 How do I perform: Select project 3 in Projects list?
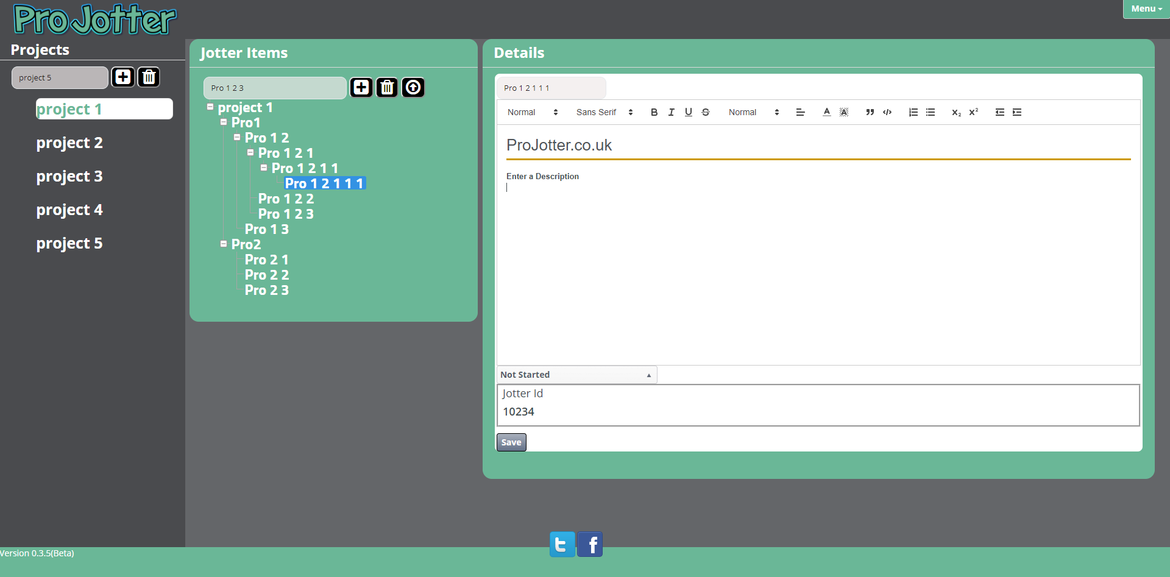coord(69,176)
